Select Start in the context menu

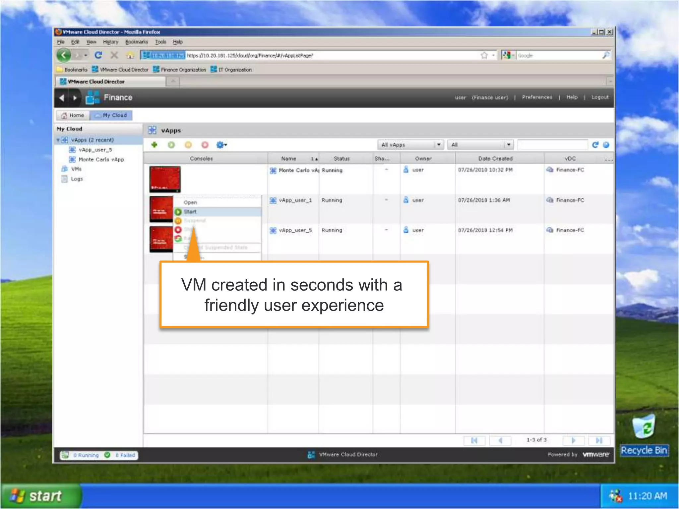218,212
